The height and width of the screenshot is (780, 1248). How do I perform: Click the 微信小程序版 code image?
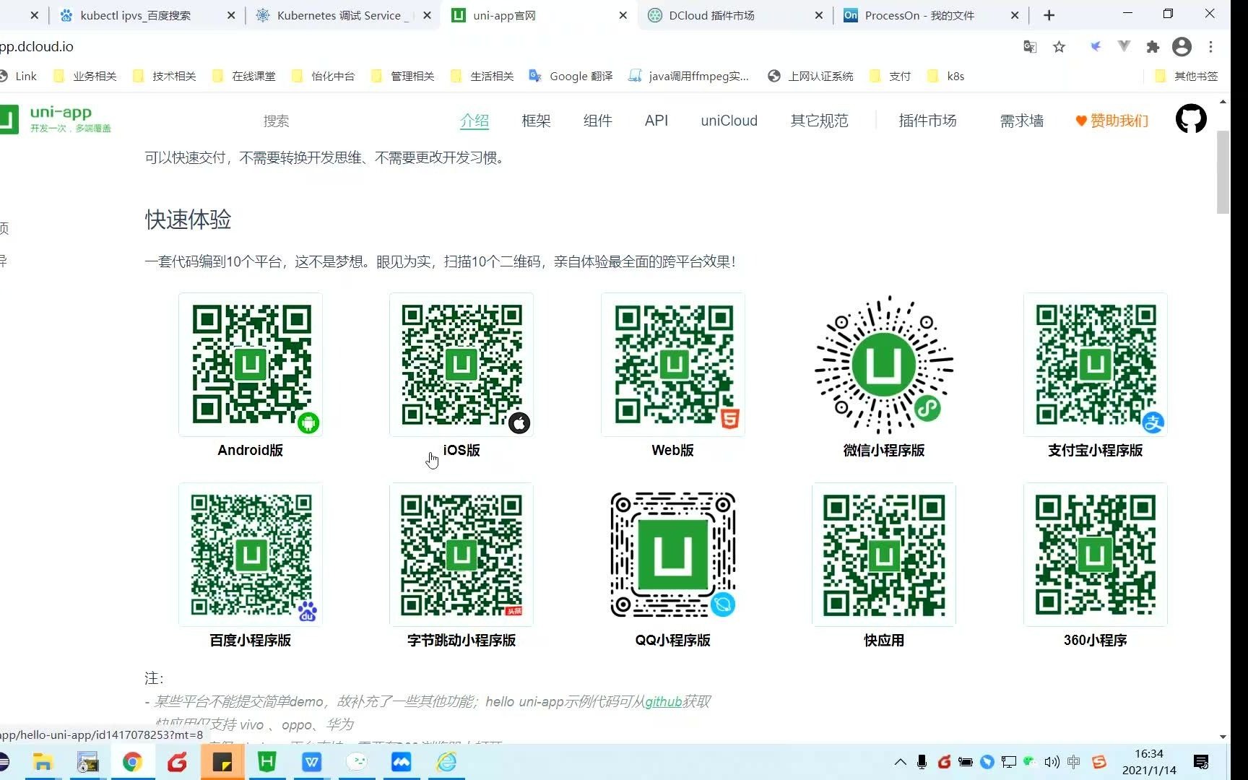884,365
